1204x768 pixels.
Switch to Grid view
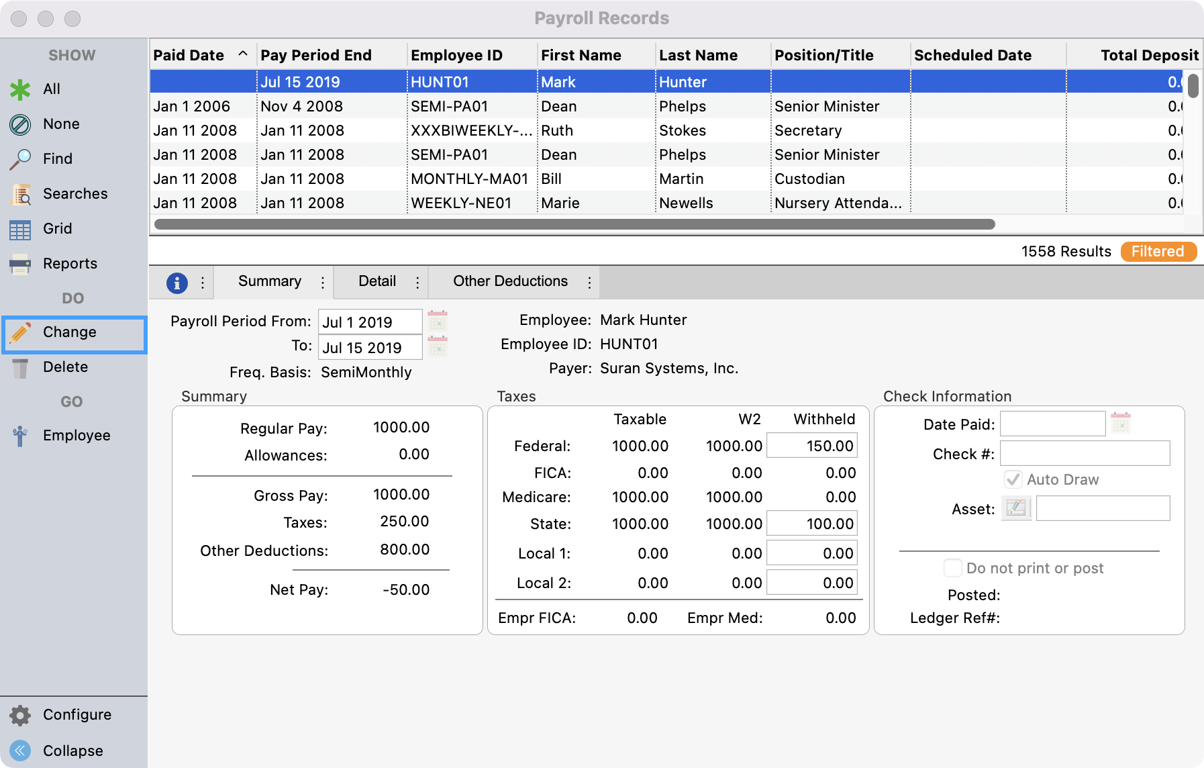pos(20,229)
